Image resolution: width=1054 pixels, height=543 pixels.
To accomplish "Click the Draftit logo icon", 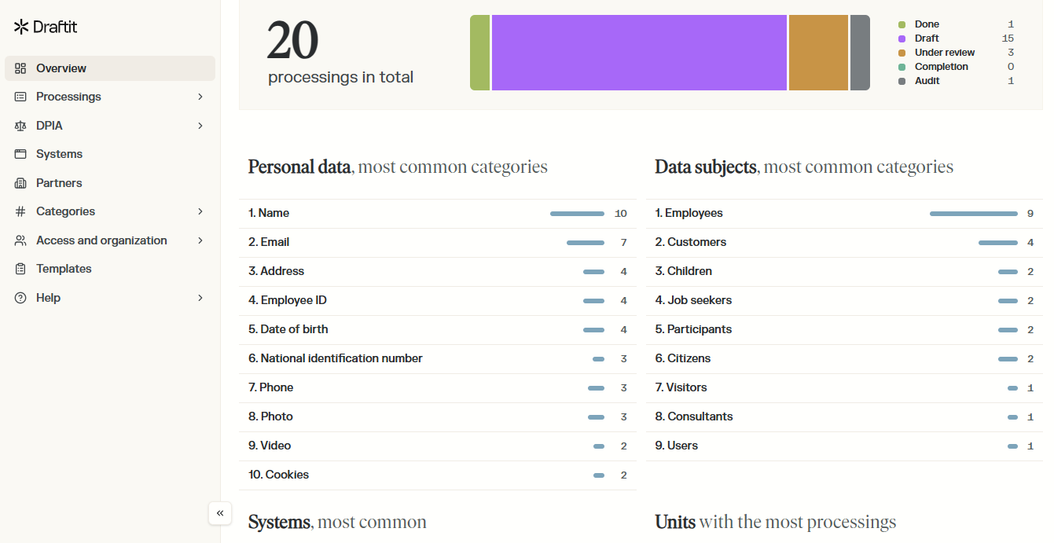I will (21, 28).
